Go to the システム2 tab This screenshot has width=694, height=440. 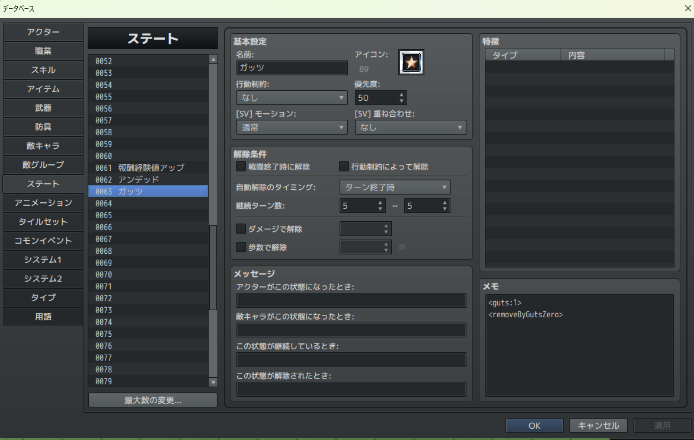tap(43, 279)
